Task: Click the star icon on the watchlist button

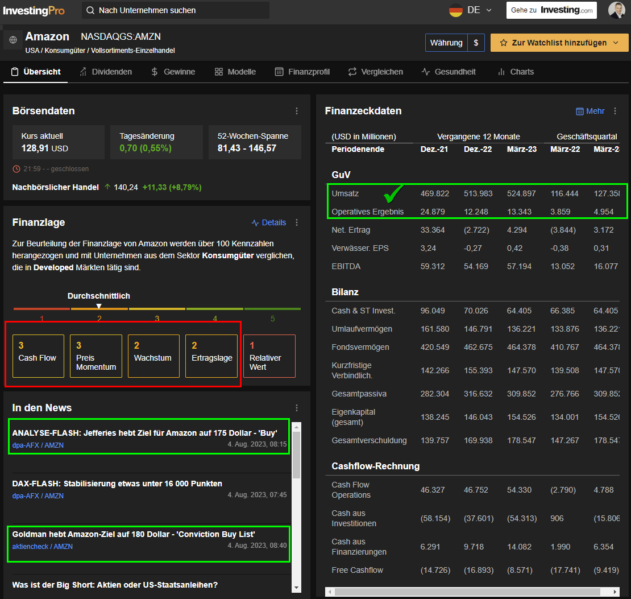Action: click(504, 43)
